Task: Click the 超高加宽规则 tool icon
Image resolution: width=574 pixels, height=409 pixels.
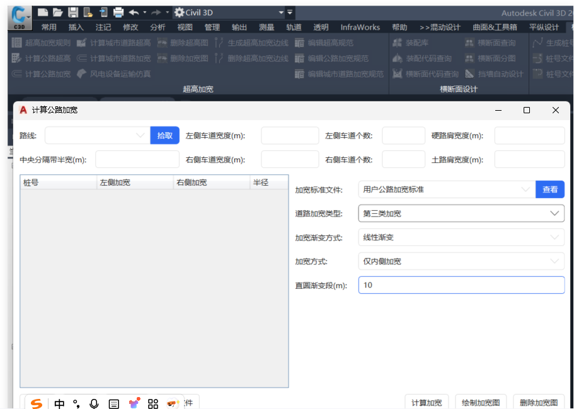Action: (x=17, y=43)
